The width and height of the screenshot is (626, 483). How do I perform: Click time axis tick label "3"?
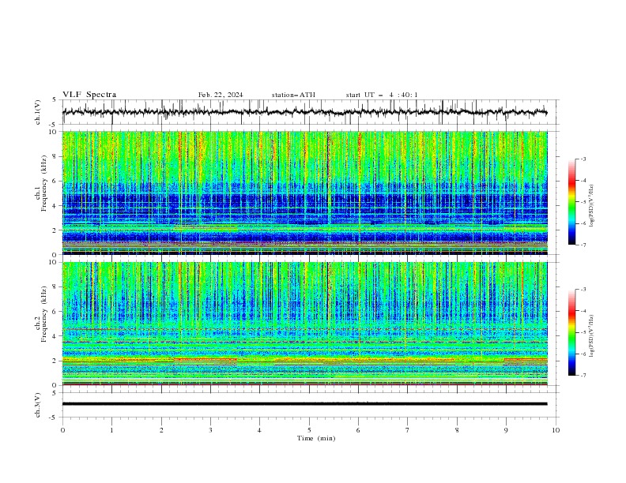point(210,430)
